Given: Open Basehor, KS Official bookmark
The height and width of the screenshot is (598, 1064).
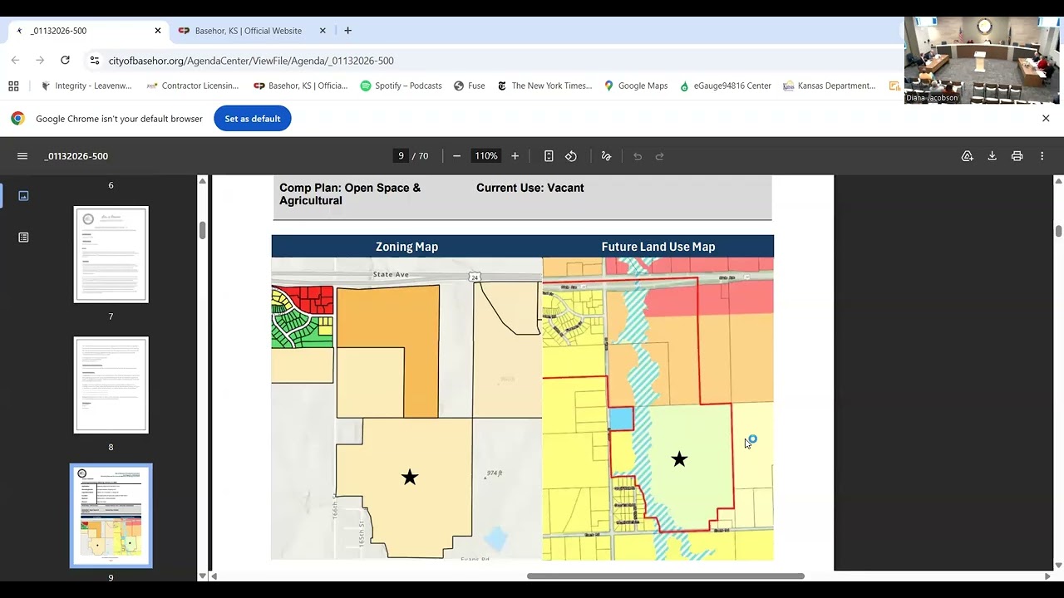Looking at the screenshot, I should 301,86.
